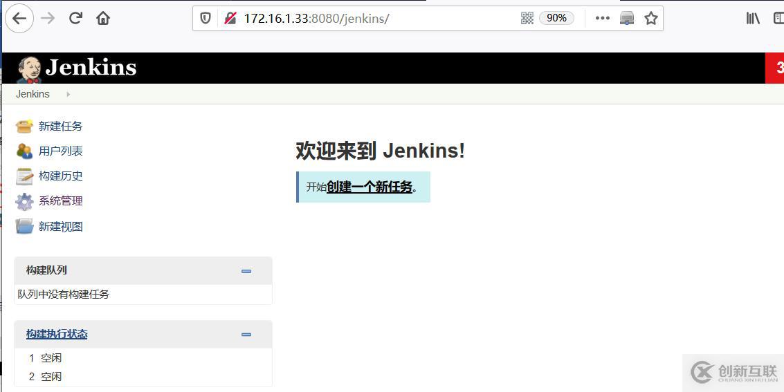Click the browser forward arrow
The height and width of the screenshot is (392, 784).
[x=48, y=19]
